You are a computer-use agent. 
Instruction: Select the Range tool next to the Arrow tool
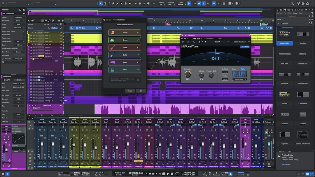coord(105,3)
